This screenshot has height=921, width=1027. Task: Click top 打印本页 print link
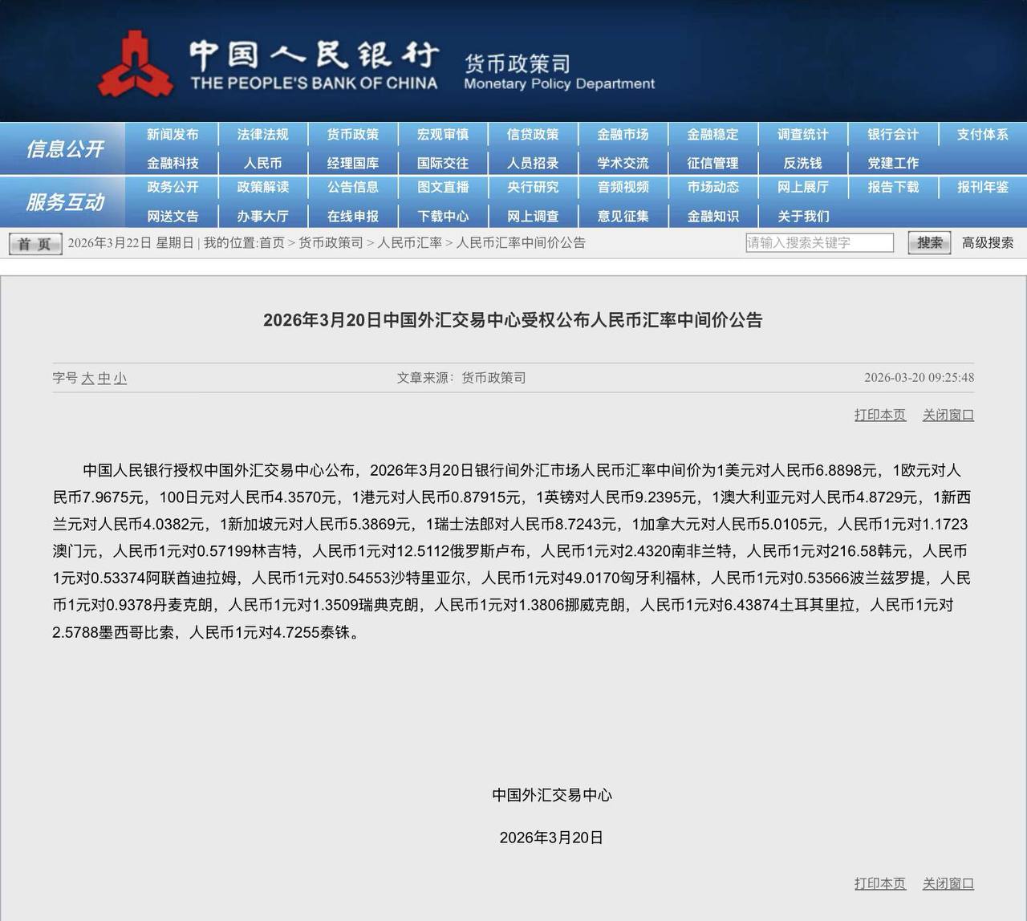click(x=879, y=415)
